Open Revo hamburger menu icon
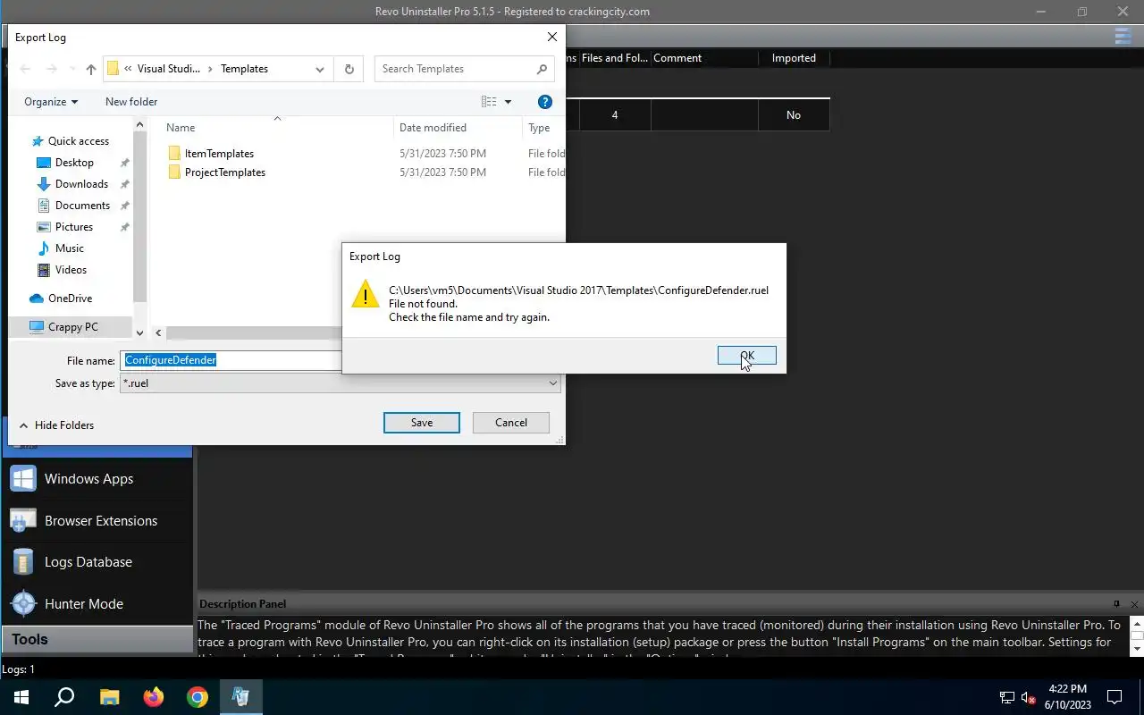 coord(1123,36)
